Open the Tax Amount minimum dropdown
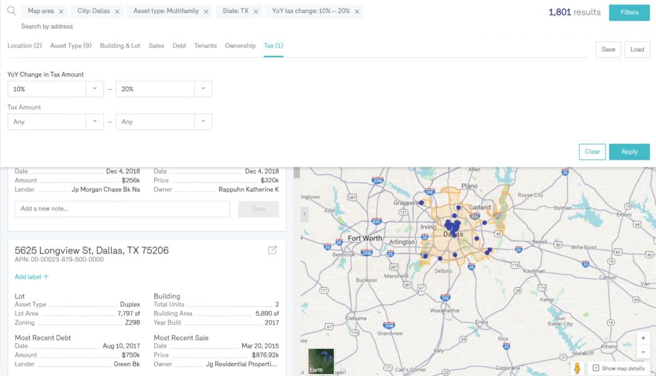656x376 pixels. coord(95,122)
